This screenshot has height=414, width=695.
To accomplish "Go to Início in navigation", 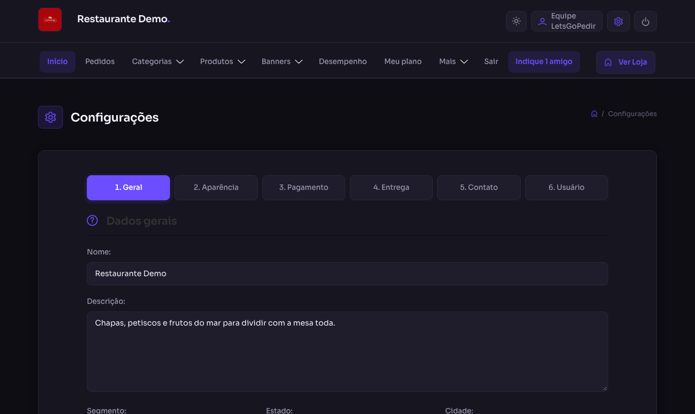I will pyautogui.click(x=58, y=62).
